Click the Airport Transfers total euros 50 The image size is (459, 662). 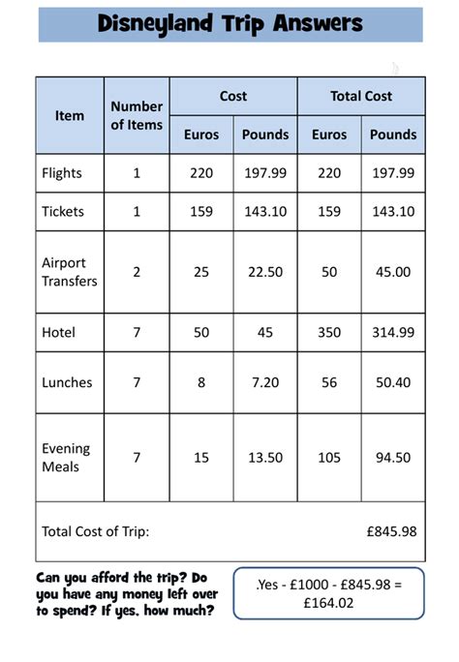pos(329,272)
